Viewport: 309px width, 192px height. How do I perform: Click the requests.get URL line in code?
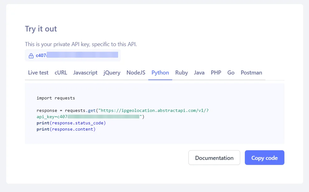tap(123, 110)
